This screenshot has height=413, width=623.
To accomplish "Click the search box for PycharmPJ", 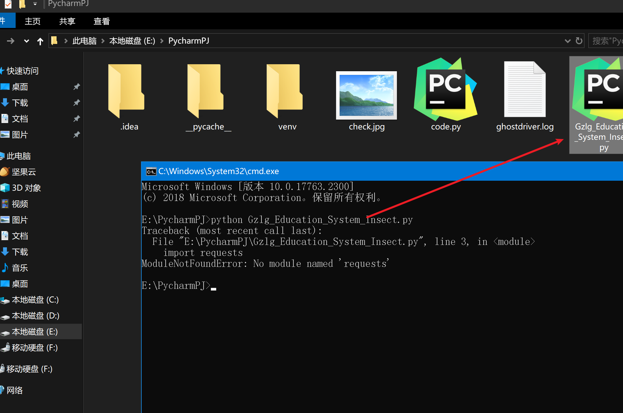I will coord(606,41).
